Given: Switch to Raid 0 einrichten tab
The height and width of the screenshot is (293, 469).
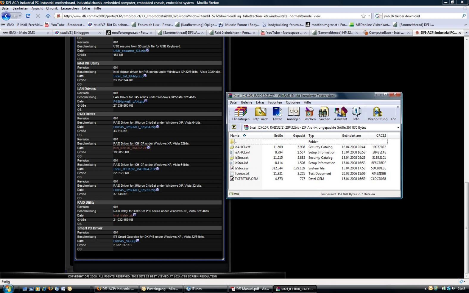Looking at the screenshot, I should pos(233,32).
